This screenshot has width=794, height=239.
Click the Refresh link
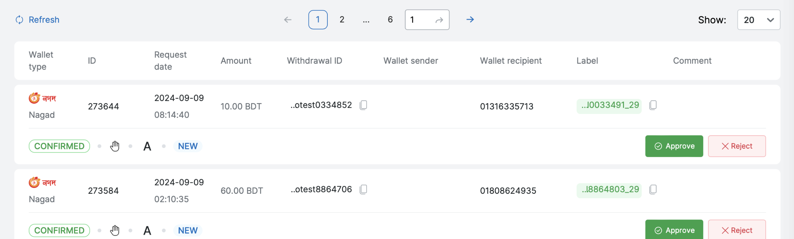pyautogui.click(x=38, y=20)
